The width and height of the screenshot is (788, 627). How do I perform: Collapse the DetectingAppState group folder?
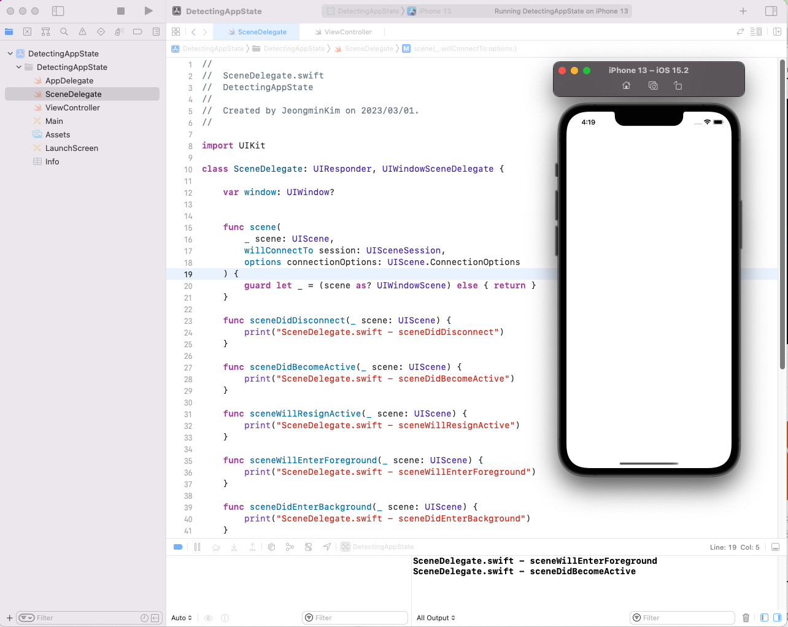pos(19,67)
